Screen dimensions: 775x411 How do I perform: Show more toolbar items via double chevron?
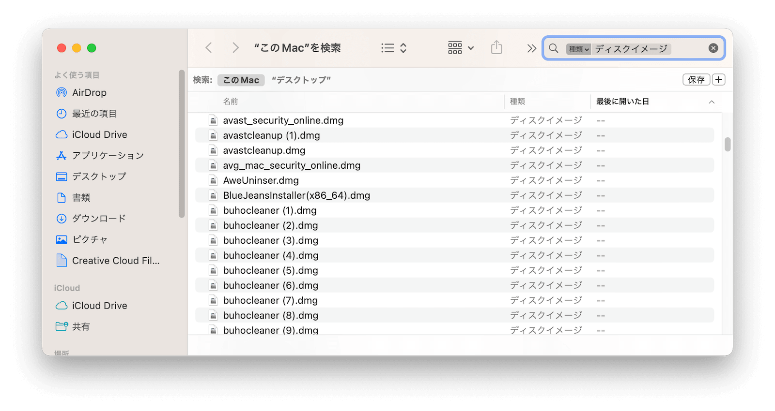pyautogui.click(x=531, y=48)
